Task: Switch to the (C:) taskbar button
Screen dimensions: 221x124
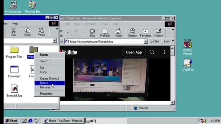Action: [106, 121]
